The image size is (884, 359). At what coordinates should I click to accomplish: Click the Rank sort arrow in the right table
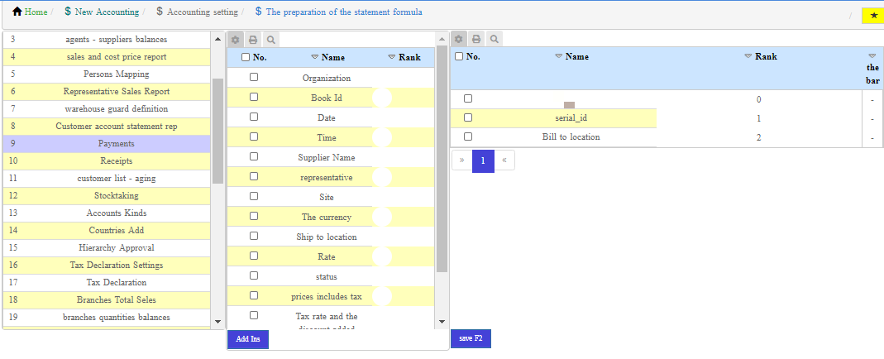pyautogui.click(x=748, y=56)
